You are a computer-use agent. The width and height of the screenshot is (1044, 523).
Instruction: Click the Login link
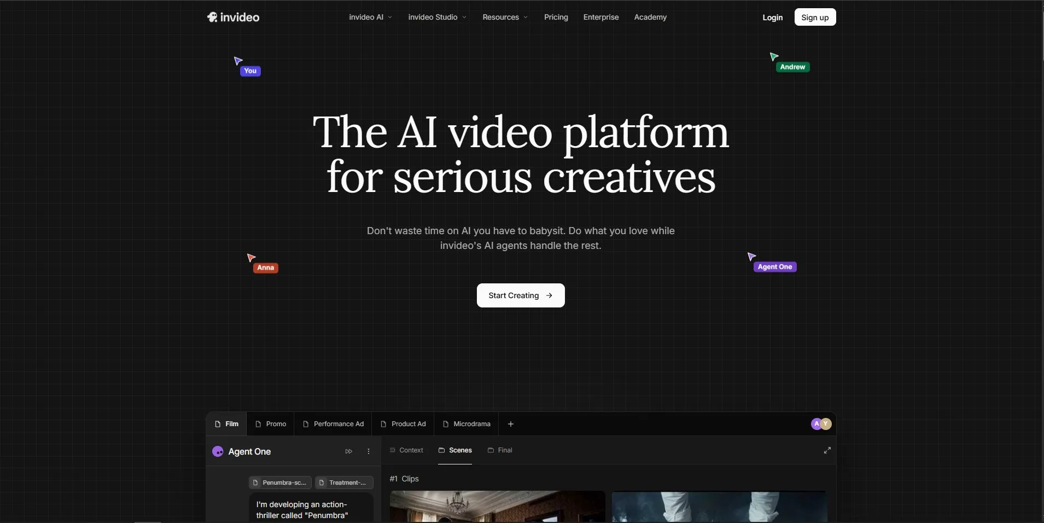[772, 18]
